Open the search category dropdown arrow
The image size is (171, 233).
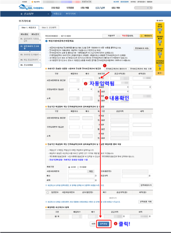click(148, 8)
